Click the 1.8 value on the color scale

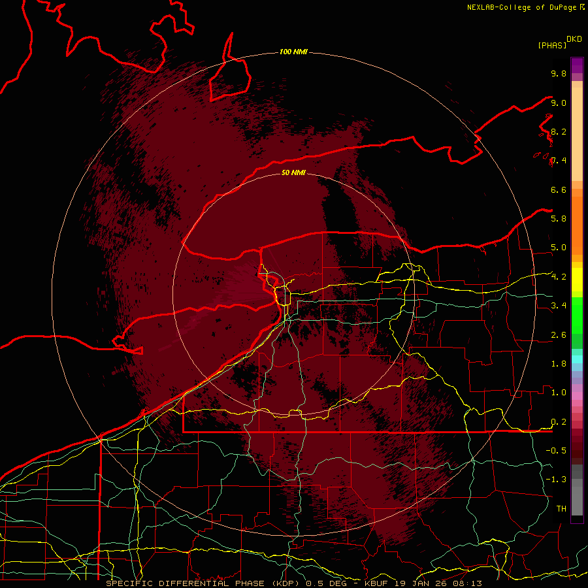point(559,364)
